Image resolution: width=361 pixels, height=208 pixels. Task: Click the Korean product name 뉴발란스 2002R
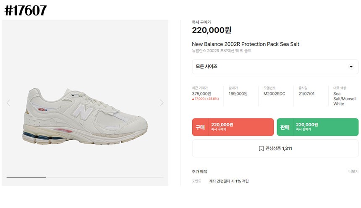tap(222, 51)
